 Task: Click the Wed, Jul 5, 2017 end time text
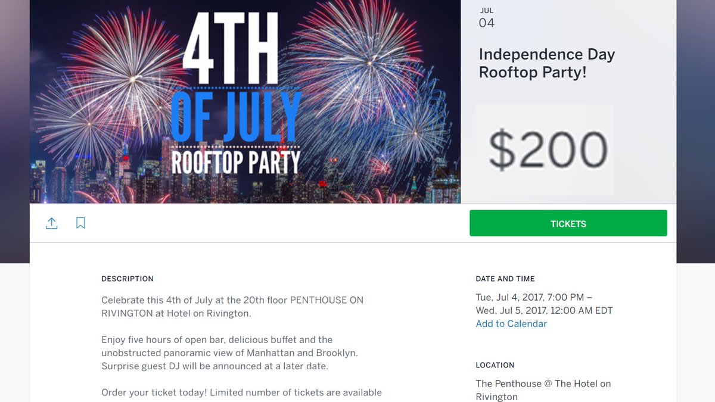544,311
